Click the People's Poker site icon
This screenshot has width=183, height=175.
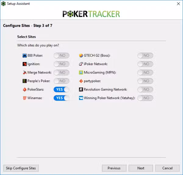coord(24,81)
